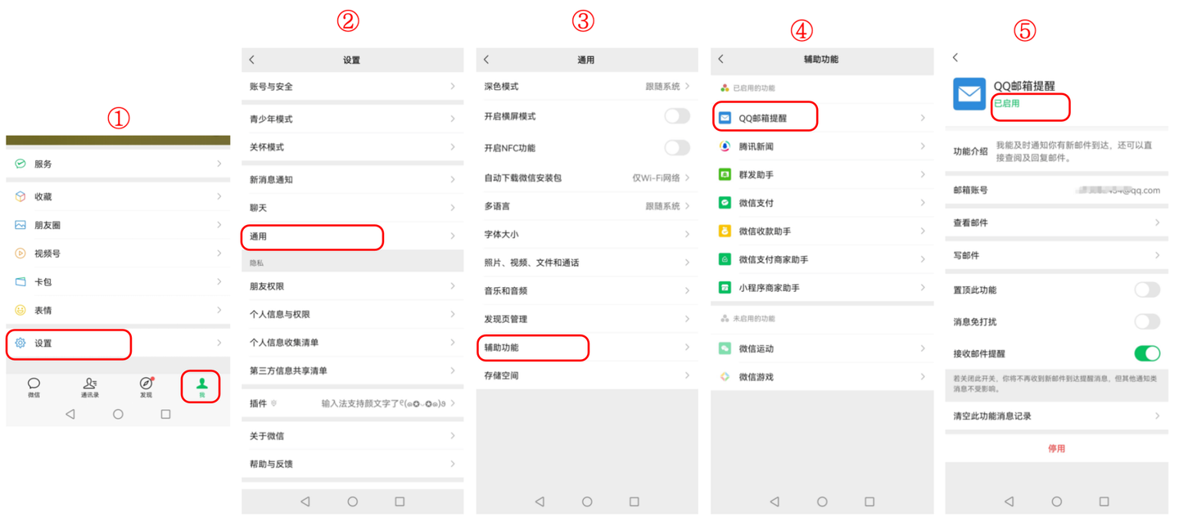Tap the 收藏 favorites cube icon
Screen dimensions: 1179x521
20,196
